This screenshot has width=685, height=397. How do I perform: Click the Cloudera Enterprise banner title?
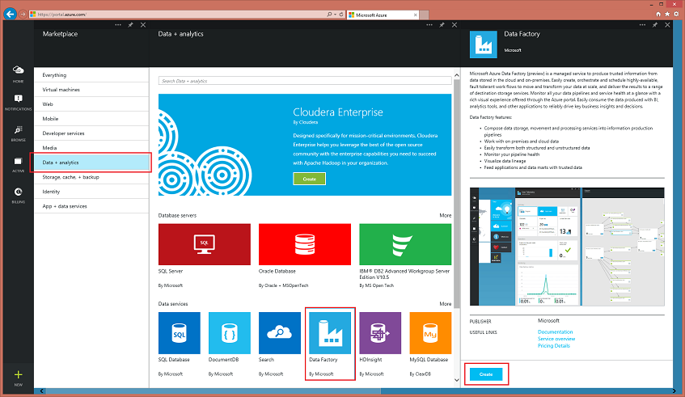click(338, 112)
